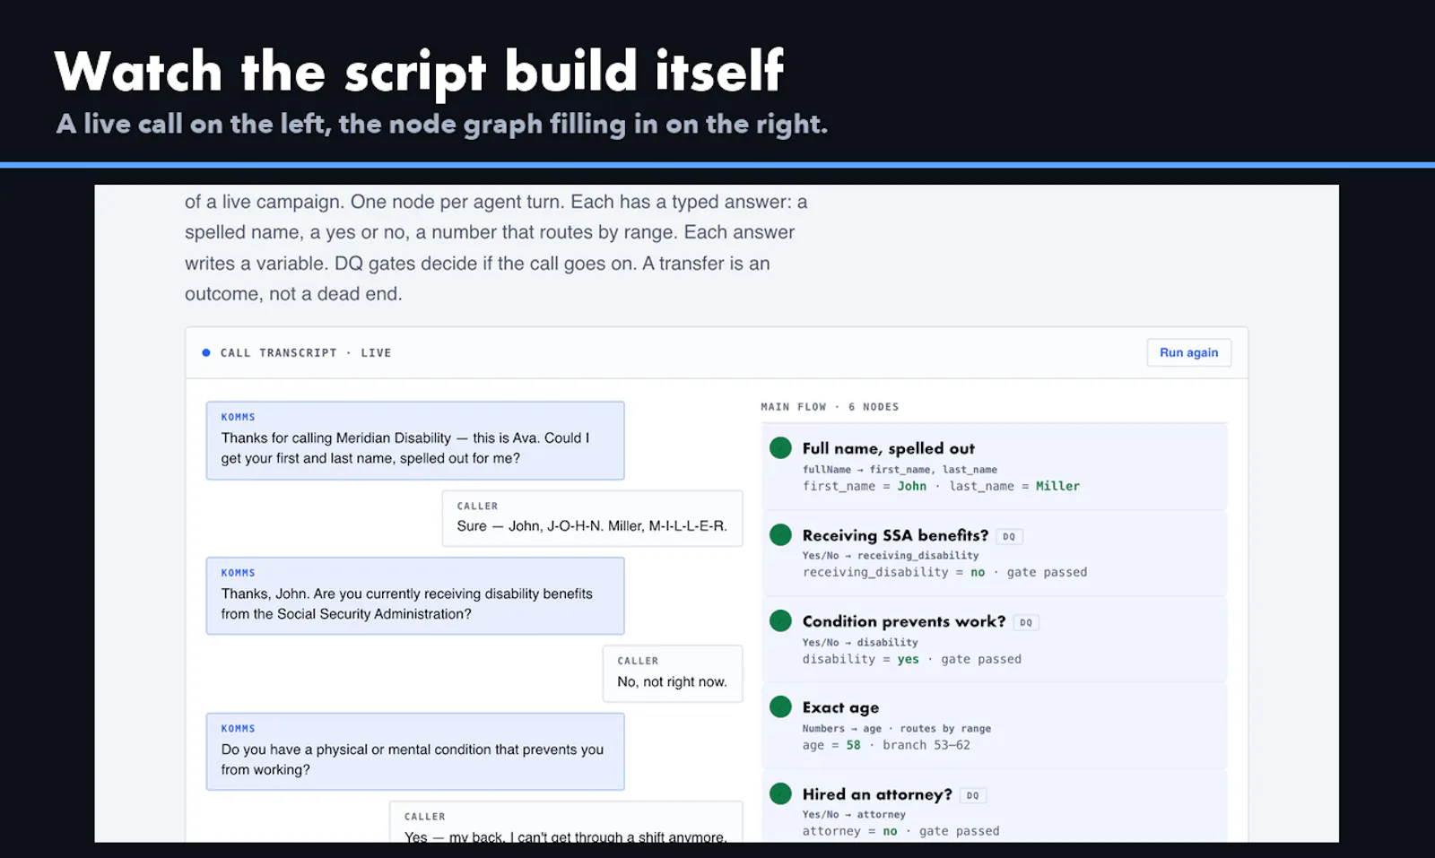This screenshot has width=1435, height=858.
Task: Click 'receiving_disability = no' variable line
Action: pyautogui.click(x=893, y=572)
